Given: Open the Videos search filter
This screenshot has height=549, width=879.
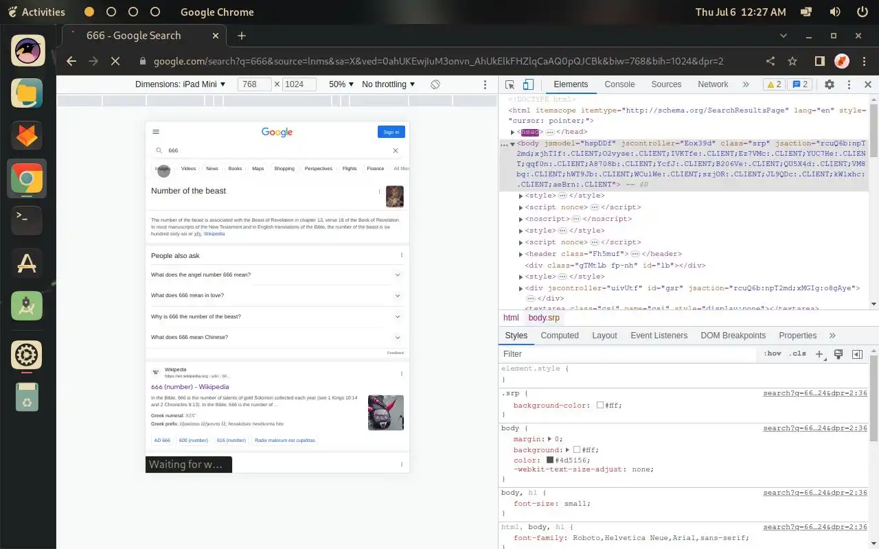Looking at the screenshot, I should [x=188, y=168].
